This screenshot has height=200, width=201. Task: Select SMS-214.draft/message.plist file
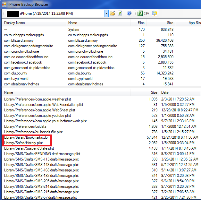tap(102, 187)
